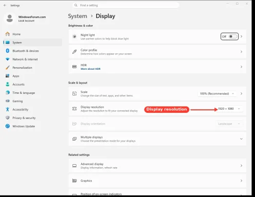Click the back arrow in Settings

tap(5, 5)
